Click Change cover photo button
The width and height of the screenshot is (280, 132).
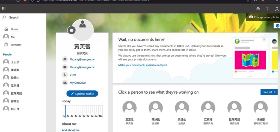(x=263, y=17)
